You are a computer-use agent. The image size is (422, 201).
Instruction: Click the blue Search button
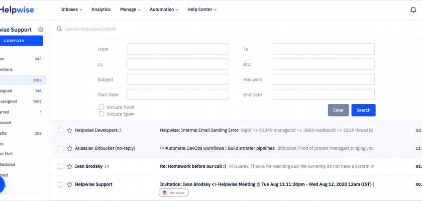click(363, 110)
